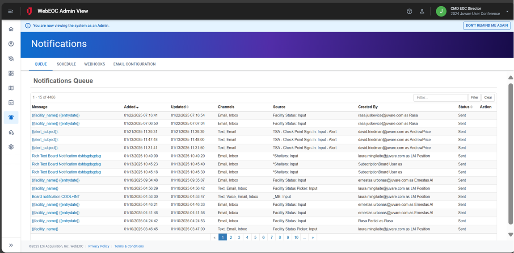Sort the queue by Status column
The height and width of the screenshot is (253, 514).
(465, 107)
